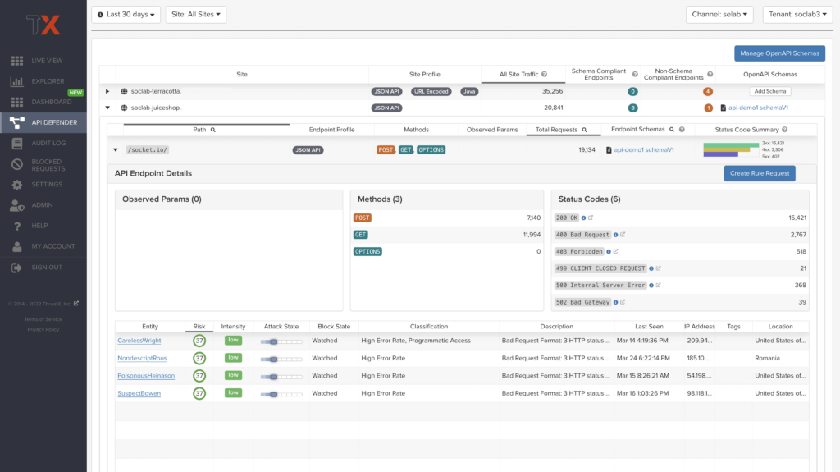This screenshot has height=472, width=840.
Task: Click the Privacy Policy link
Action: tap(43, 330)
